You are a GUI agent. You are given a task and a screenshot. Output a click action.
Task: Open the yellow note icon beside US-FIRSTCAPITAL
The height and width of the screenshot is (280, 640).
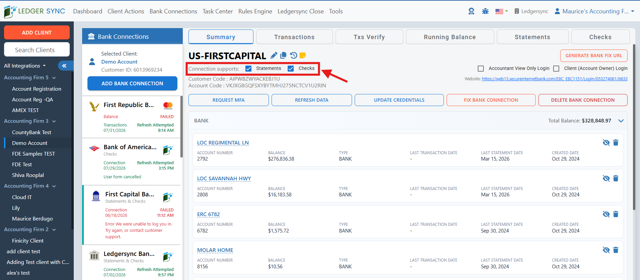pyautogui.click(x=302, y=56)
